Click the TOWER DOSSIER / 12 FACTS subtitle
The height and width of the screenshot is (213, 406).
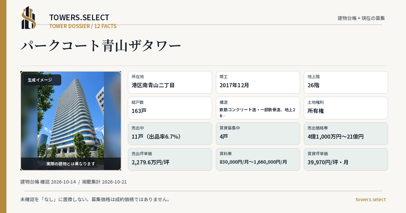pyautogui.click(x=83, y=26)
